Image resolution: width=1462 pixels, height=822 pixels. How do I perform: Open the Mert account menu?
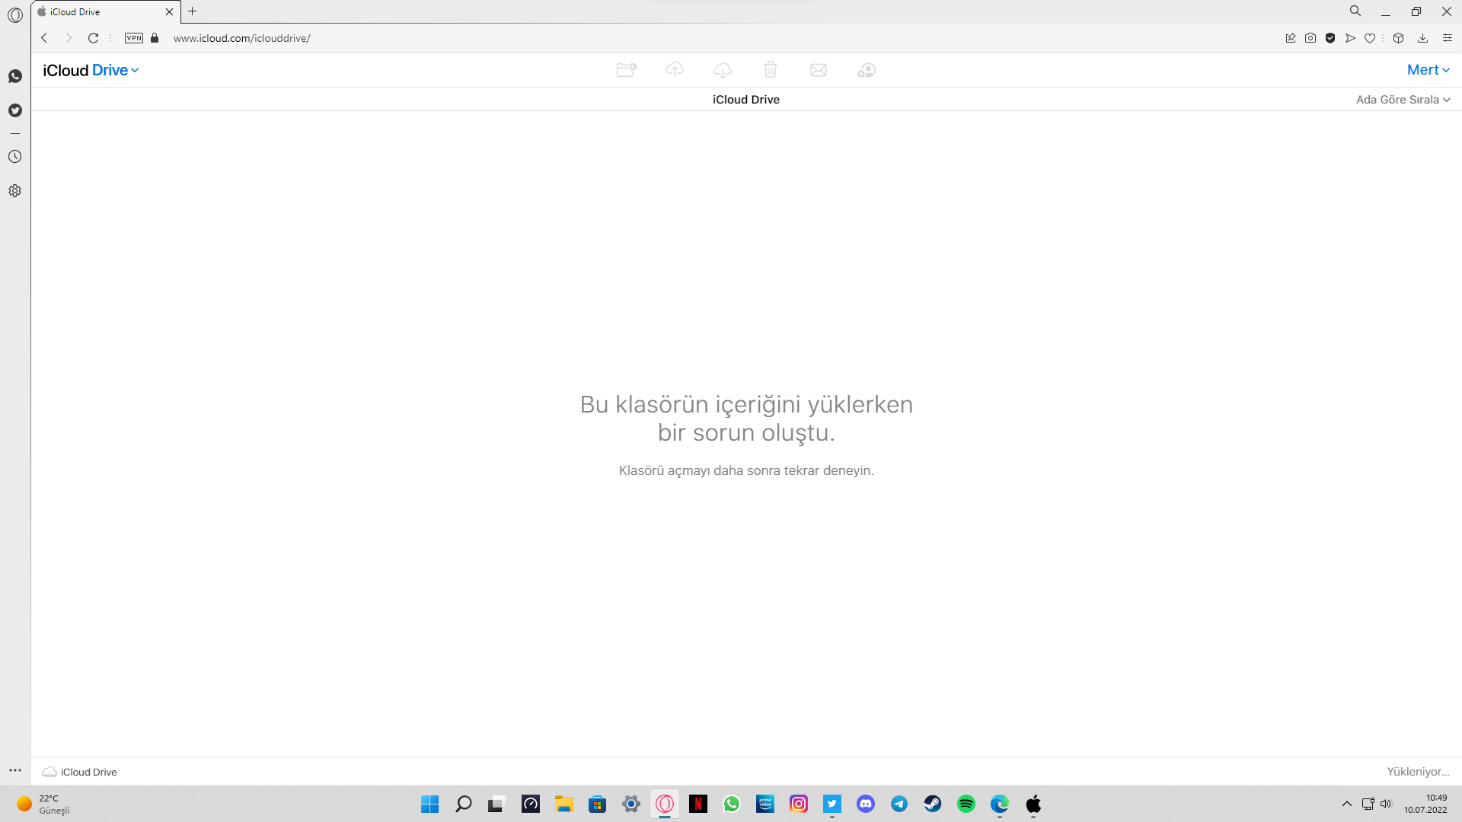[x=1428, y=70]
